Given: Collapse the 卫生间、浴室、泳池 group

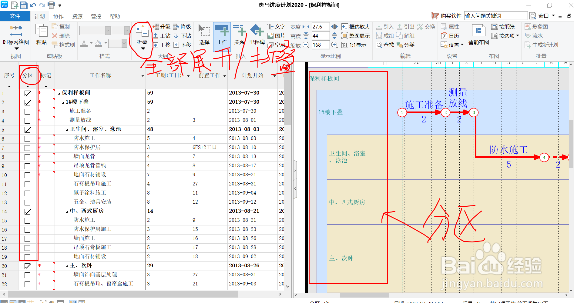Looking at the screenshot, I should click(x=67, y=130).
